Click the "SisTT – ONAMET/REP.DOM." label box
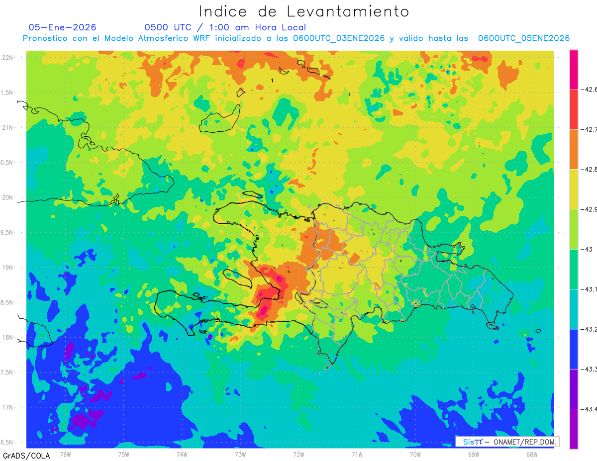This screenshot has height=461, width=597. 507,442
